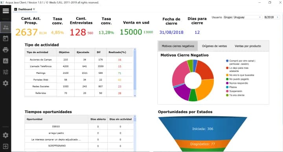Sort by the Ejecutado column header
The image size is (283, 152).
(85, 52)
